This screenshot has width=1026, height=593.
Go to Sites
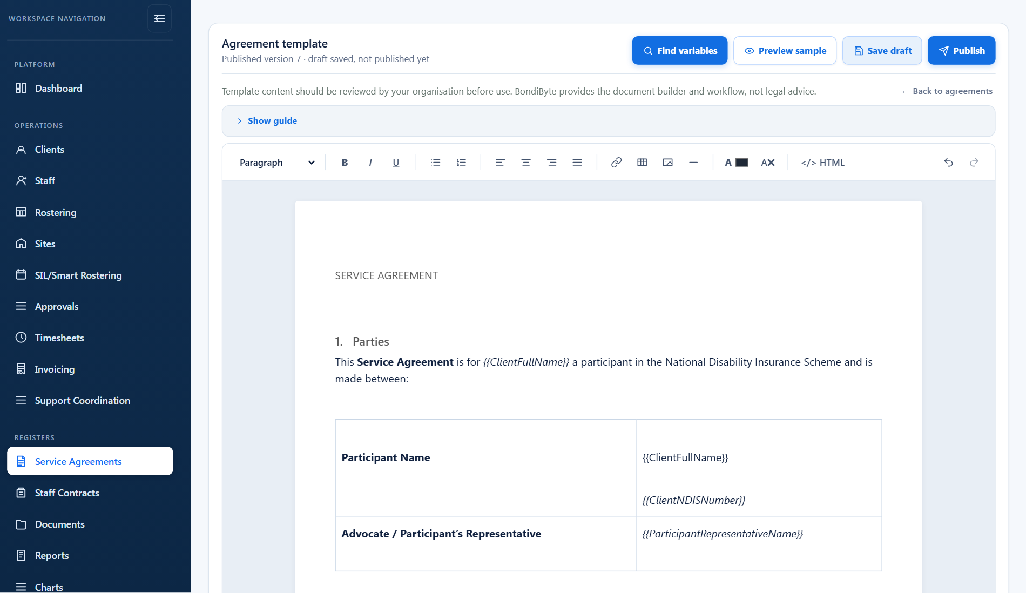pyautogui.click(x=90, y=244)
